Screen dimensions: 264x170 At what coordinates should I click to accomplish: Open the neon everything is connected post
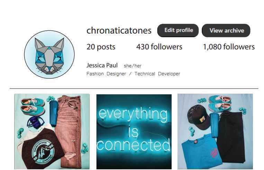point(134,132)
